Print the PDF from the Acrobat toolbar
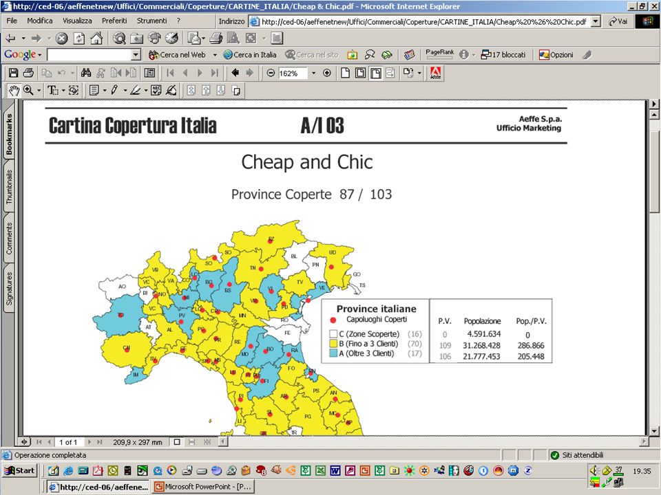The image size is (661, 495). click(x=28, y=73)
